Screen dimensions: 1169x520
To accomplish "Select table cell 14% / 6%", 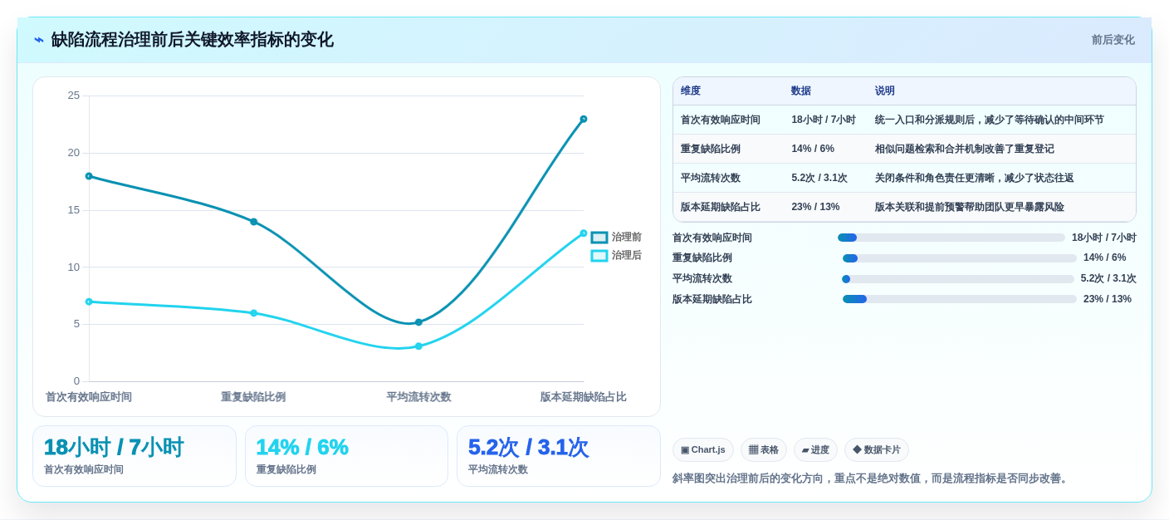I will pyautogui.click(x=813, y=149).
